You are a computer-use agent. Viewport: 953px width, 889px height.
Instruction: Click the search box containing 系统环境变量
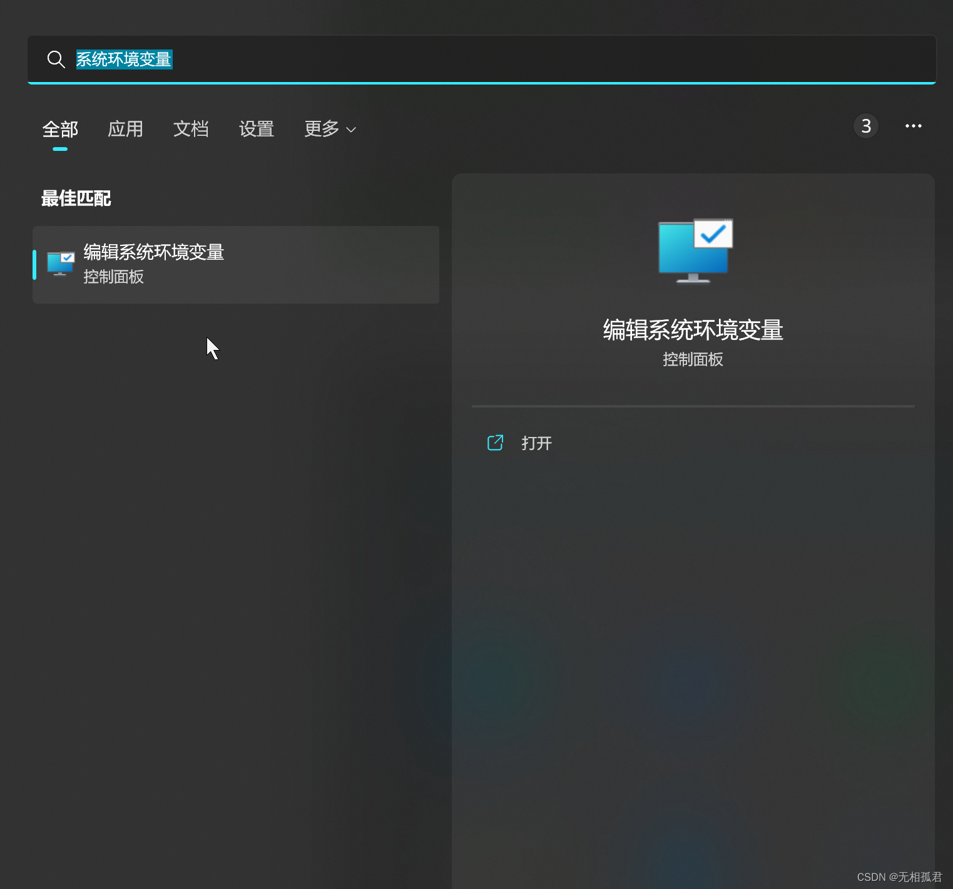482,59
